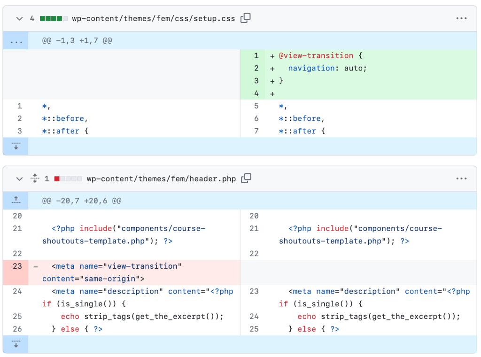Click the drag handle icon beside header.php

pos(35,178)
